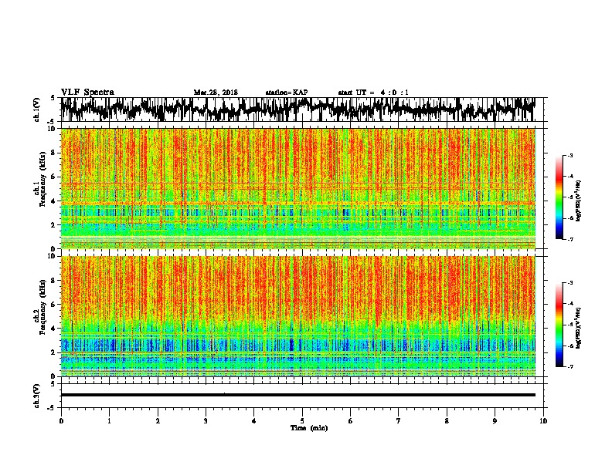This screenshot has height=472, width=612.
Task: Click the "start UT = 4:0:1" text
Action: 373,93
